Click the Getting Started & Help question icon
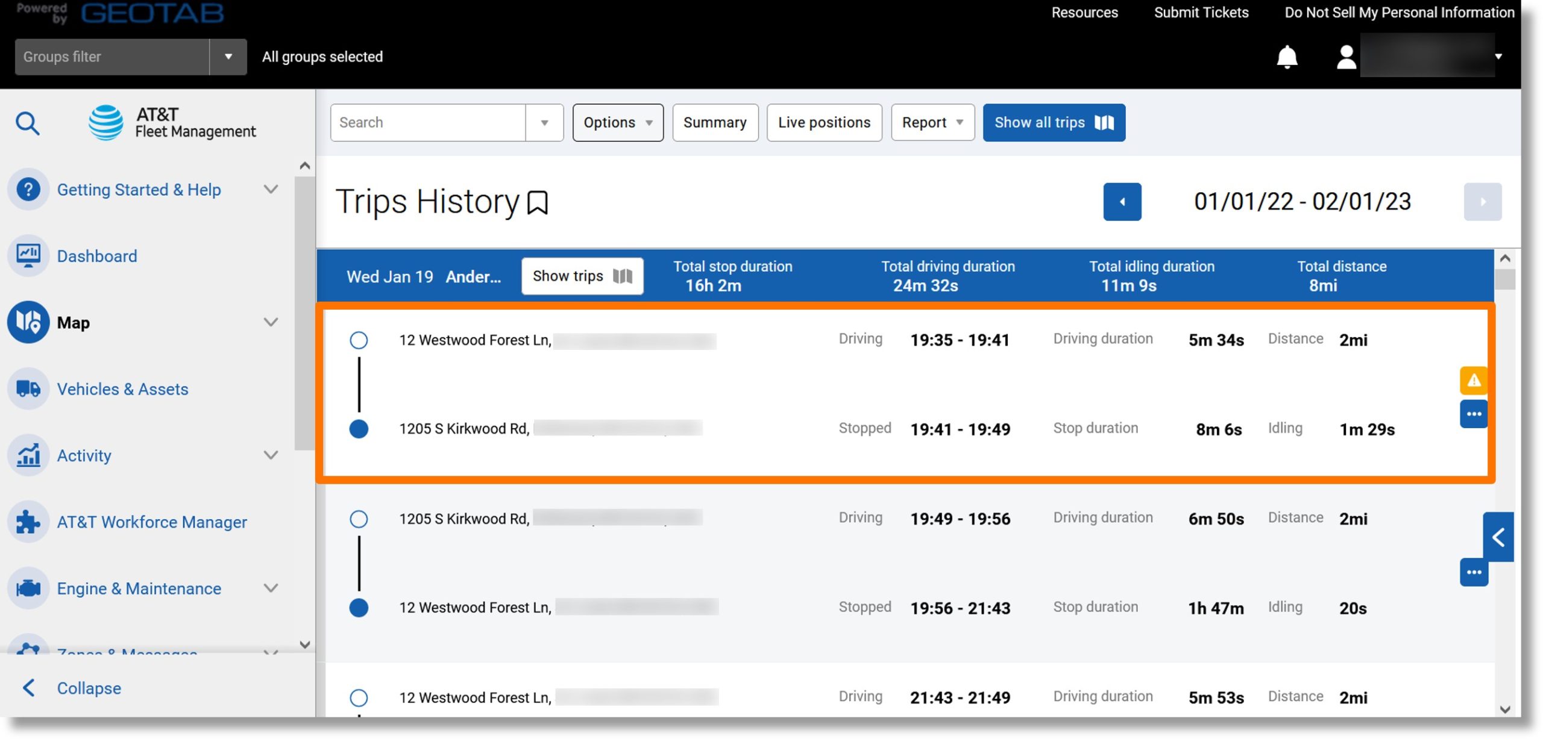The height and width of the screenshot is (739, 1543). pyautogui.click(x=28, y=189)
